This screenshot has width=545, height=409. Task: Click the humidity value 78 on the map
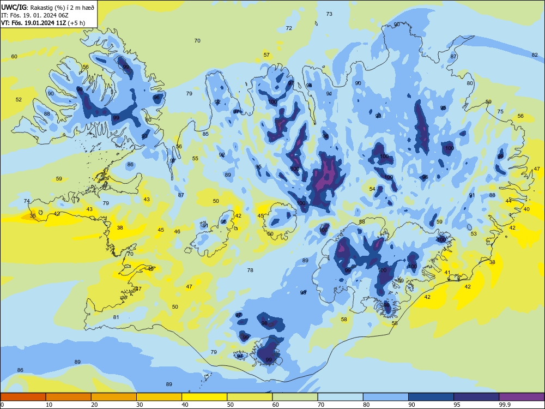tap(250, 270)
